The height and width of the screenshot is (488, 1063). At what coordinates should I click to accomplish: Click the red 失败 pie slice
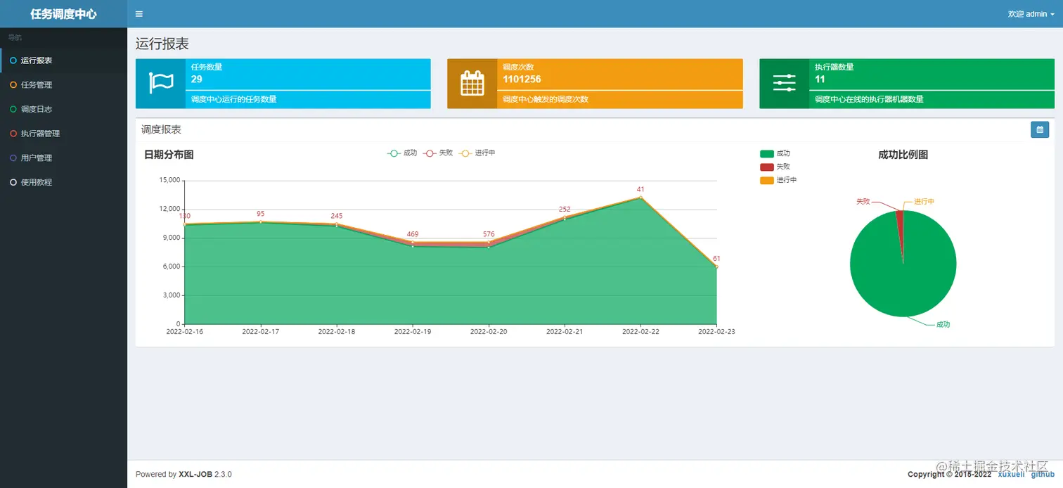[900, 225]
